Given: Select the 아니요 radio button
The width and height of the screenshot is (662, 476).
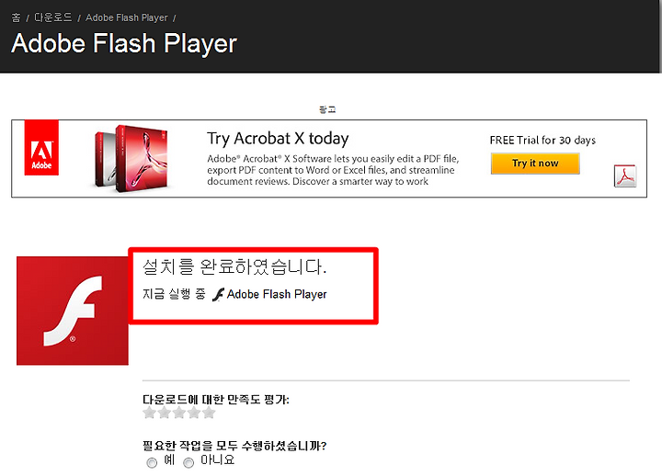Looking at the screenshot, I should 188,463.
